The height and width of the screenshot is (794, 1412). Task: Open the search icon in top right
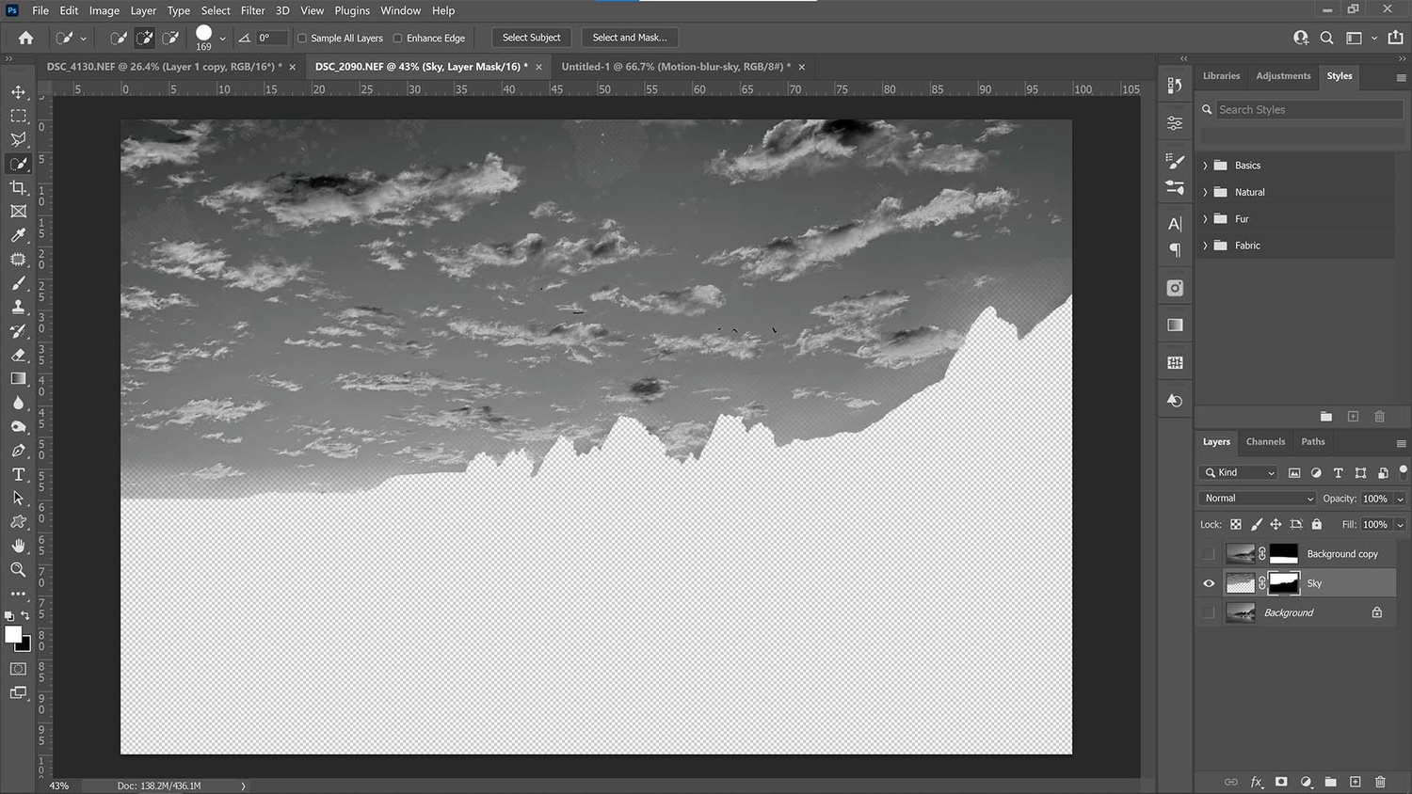click(1326, 38)
